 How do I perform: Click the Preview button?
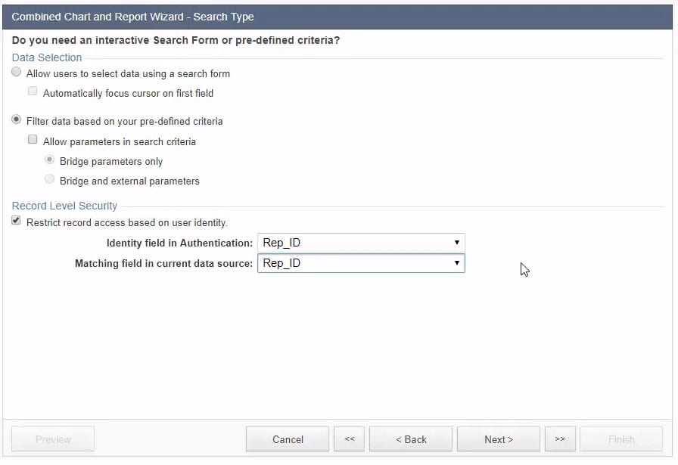pyautogui.click(x=53, y=439)
